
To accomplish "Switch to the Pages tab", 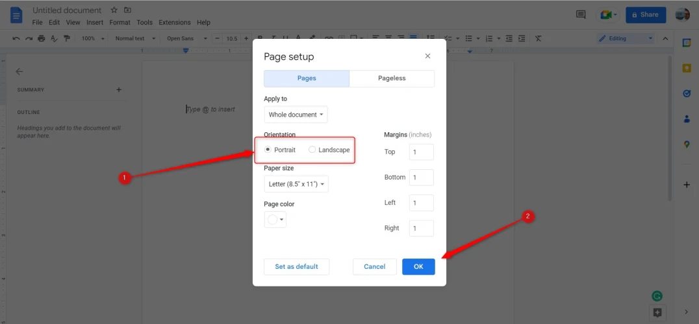I will pos(307,78).
